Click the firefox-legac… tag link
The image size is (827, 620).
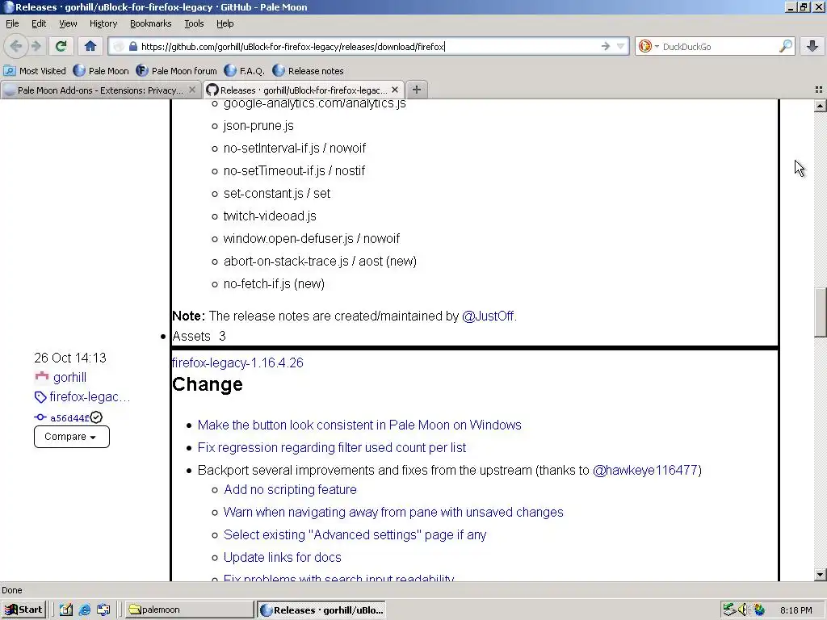coord(90,397)
